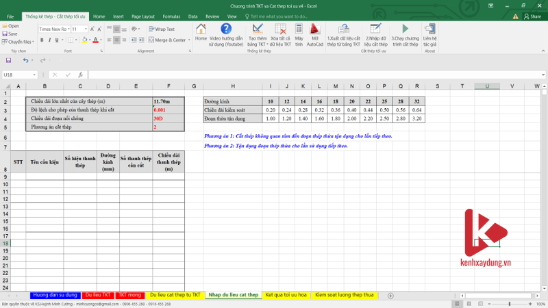Run 3.Chạy chương trình cắt thép
Screen dimensions: 548x308
pyautogui.click(x=406, y=31)
